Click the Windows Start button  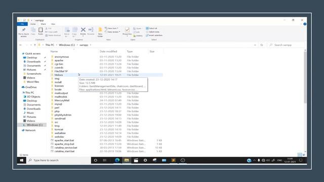click(21, 160)
